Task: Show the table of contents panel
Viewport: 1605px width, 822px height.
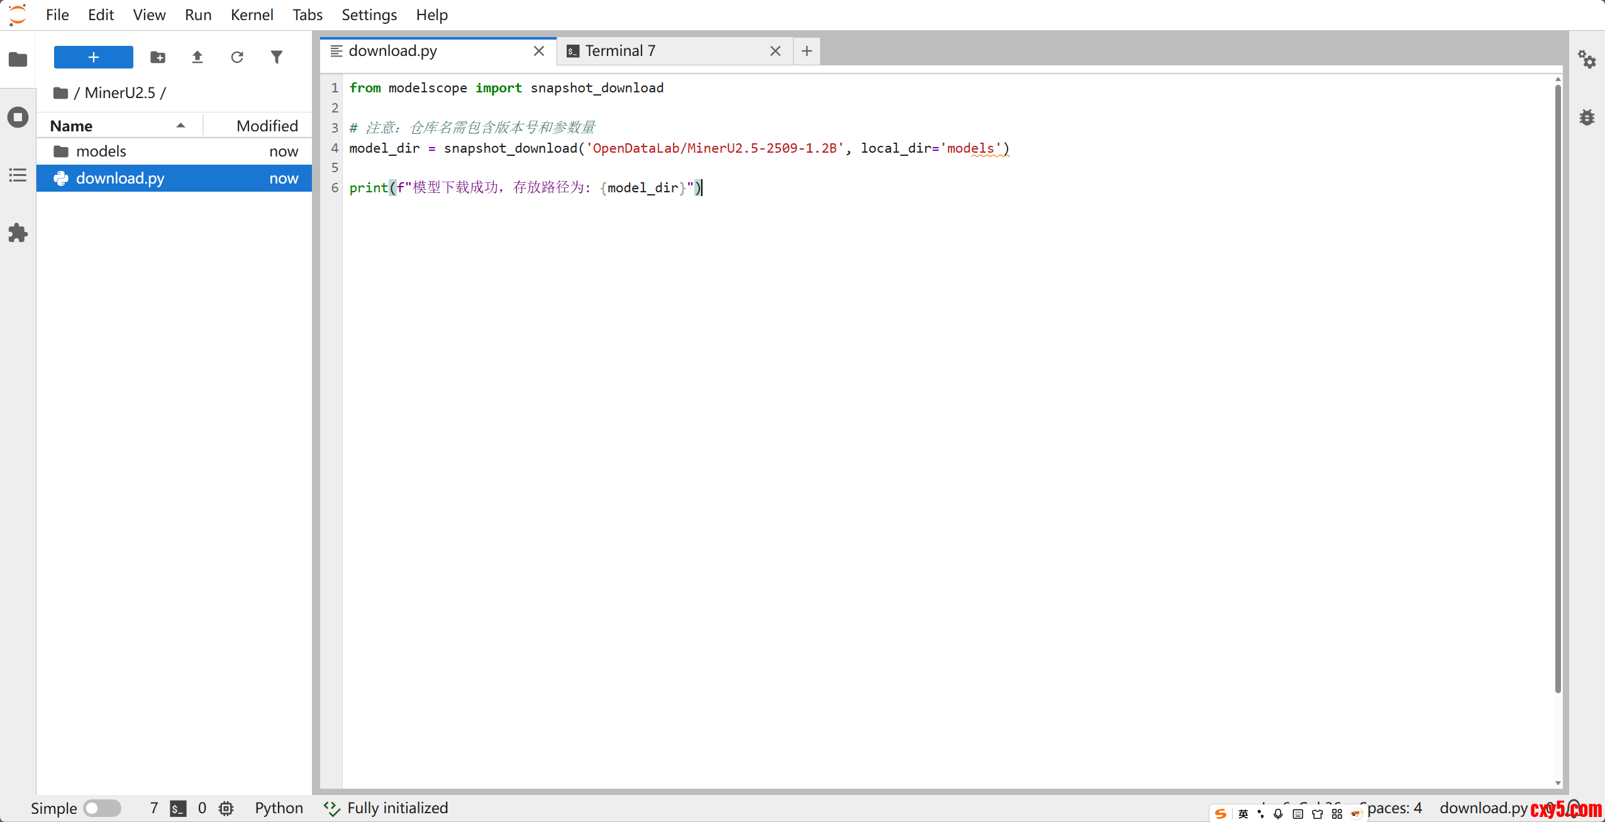Action: click(18, 175)
